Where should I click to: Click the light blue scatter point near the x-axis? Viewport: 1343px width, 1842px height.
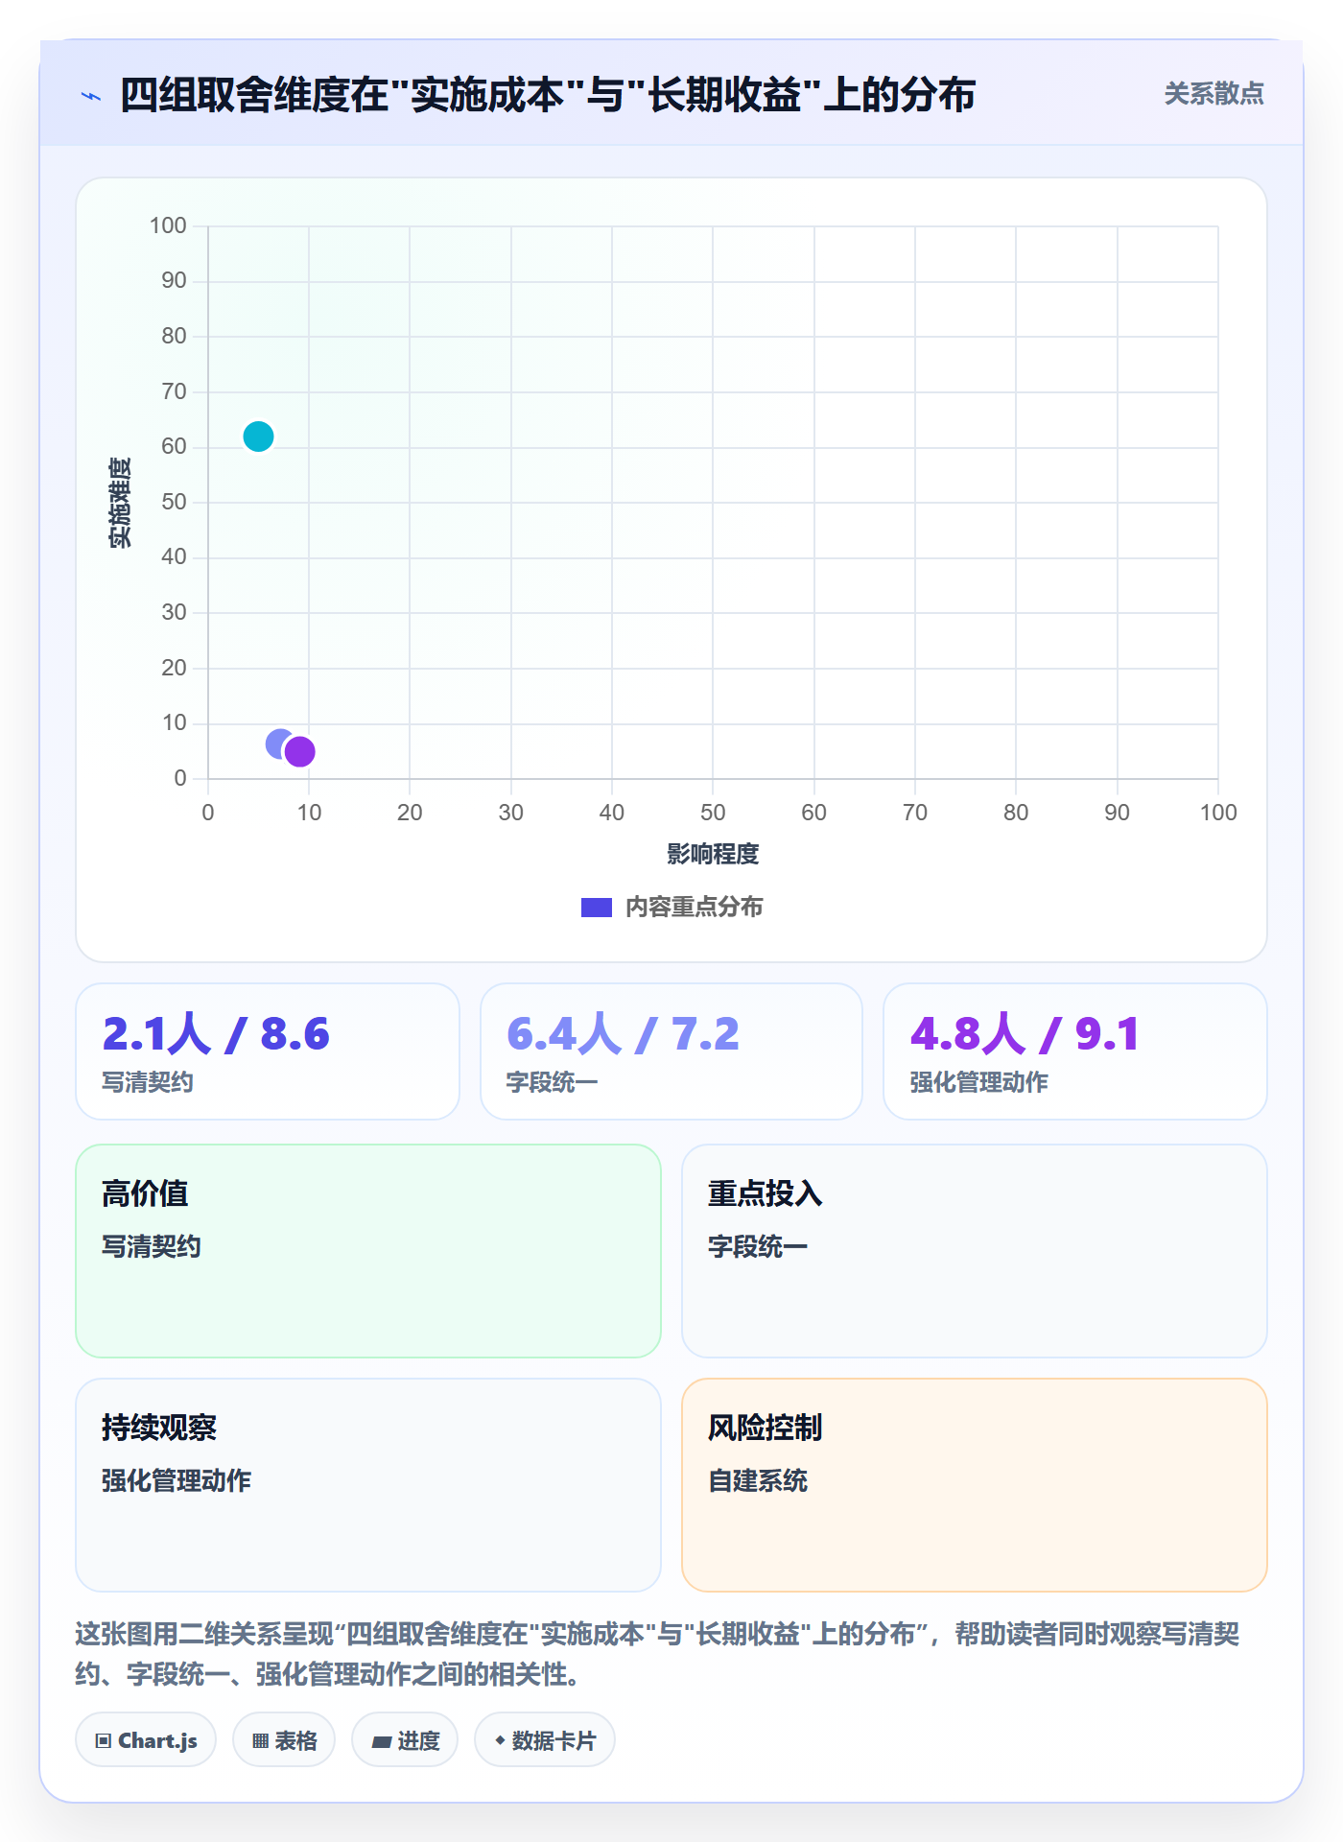click(x=279, y=744)
